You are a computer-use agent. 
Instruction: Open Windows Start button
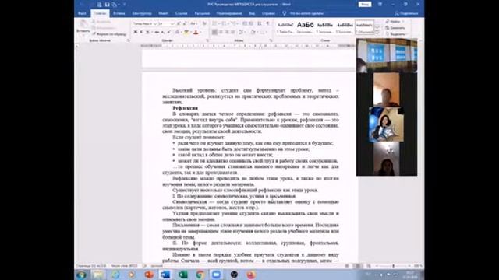[81, 275]
